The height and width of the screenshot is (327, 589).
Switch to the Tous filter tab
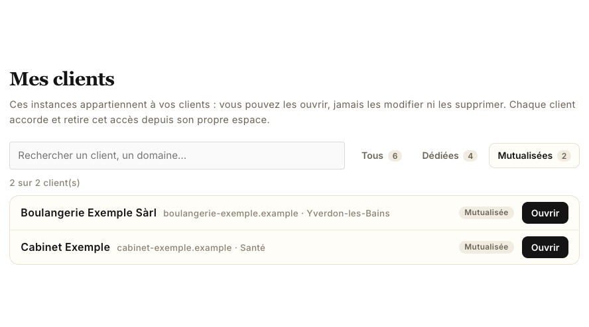(x=381, y=156)
